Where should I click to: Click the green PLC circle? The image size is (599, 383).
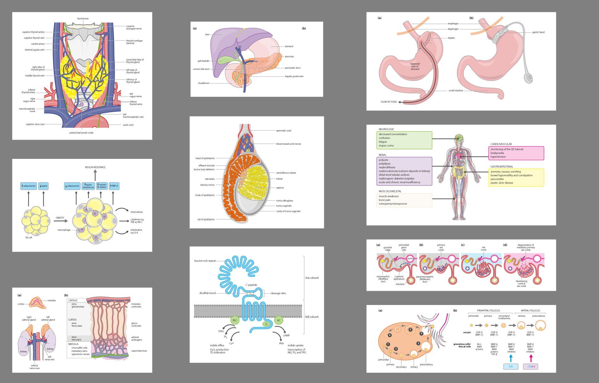click(x=235, y=320)
